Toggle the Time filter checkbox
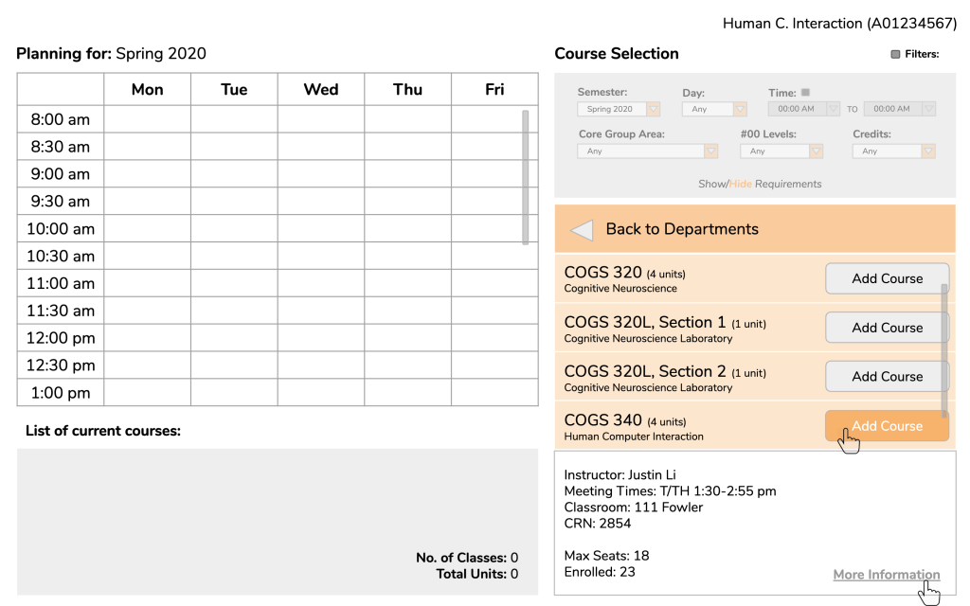The width and height of the screenshot is (970, 606). click(x=805, y=92)
